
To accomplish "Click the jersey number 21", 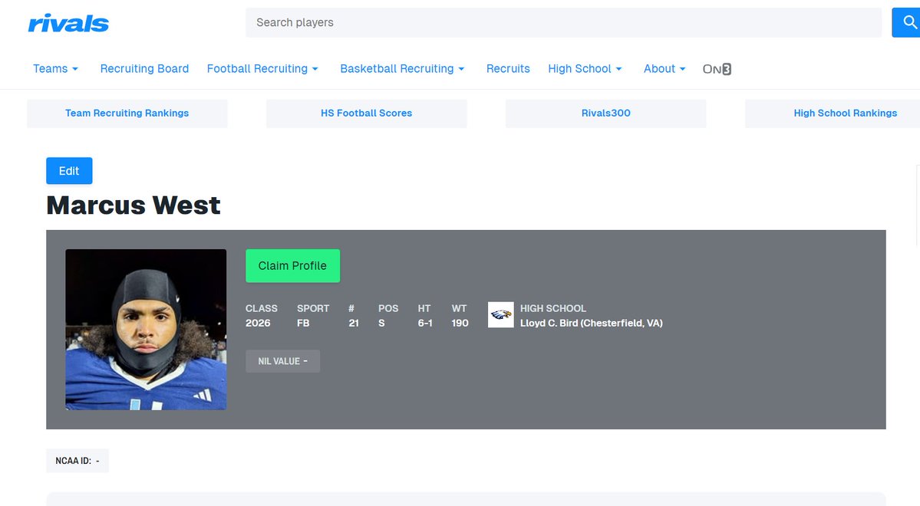I will (x=354, y=323).
